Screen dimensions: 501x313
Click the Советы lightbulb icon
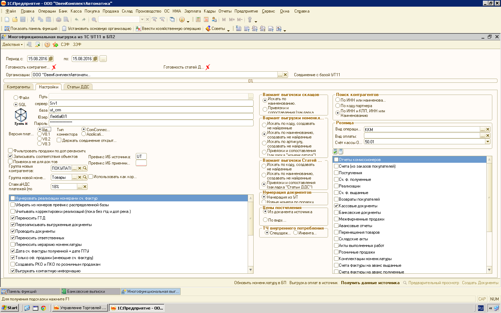coord(208,29)
